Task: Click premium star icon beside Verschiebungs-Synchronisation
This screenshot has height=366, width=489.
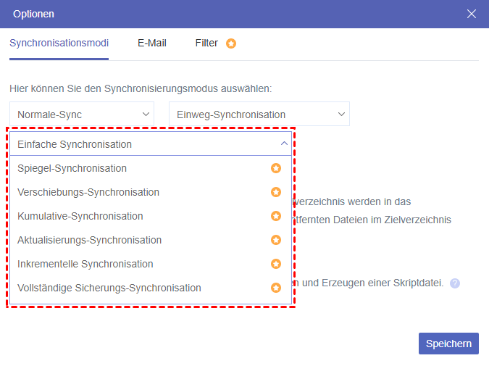Action: coord(276,192)
